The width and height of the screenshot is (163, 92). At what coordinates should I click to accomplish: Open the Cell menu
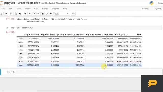[x=36, y=9]
